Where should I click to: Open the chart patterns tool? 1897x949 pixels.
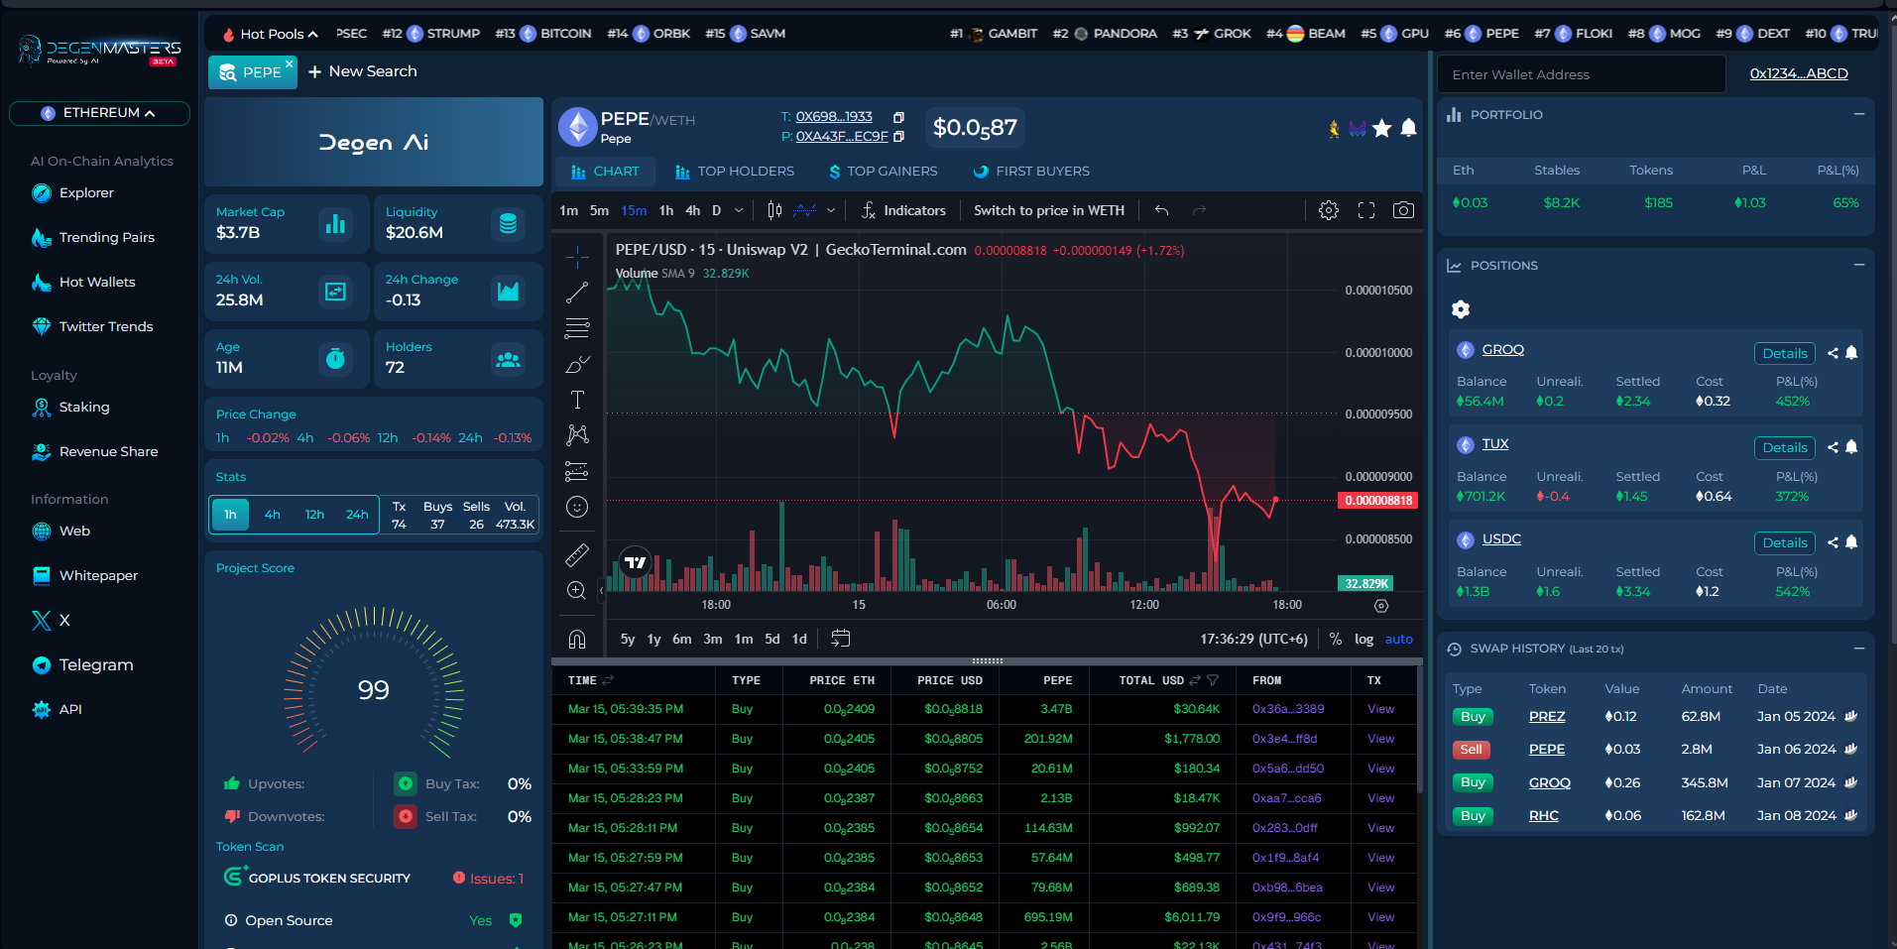point(577,435)
